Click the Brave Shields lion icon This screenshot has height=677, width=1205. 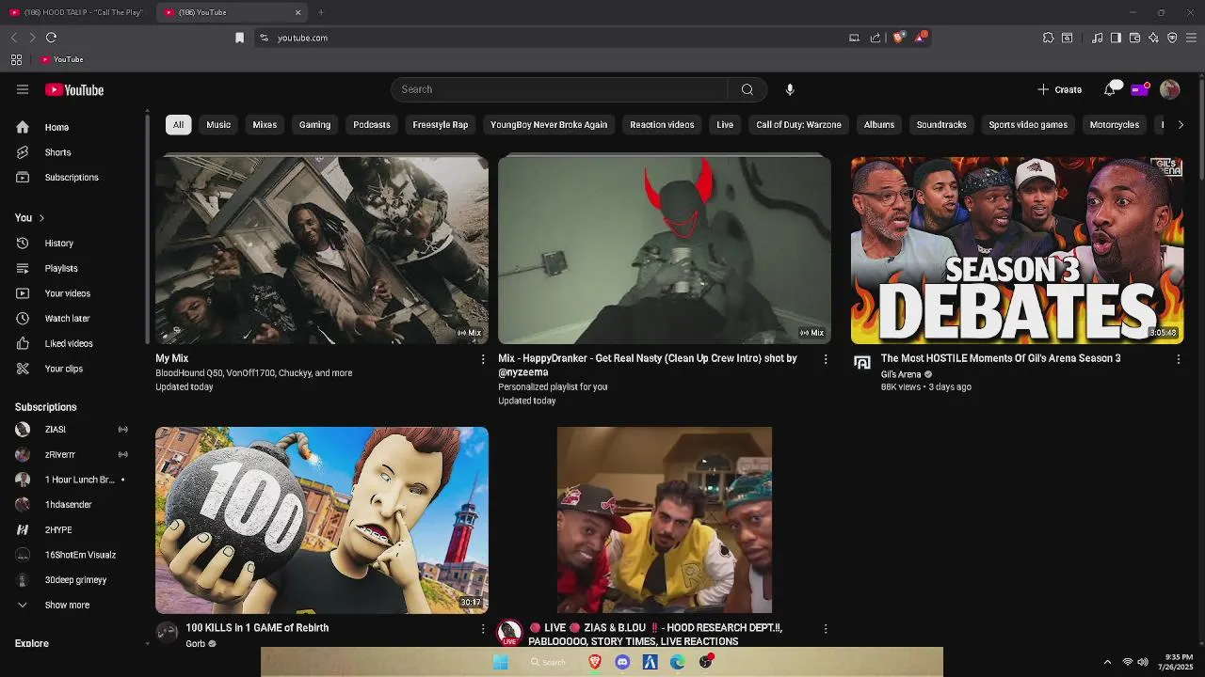(x=898, y=38)
